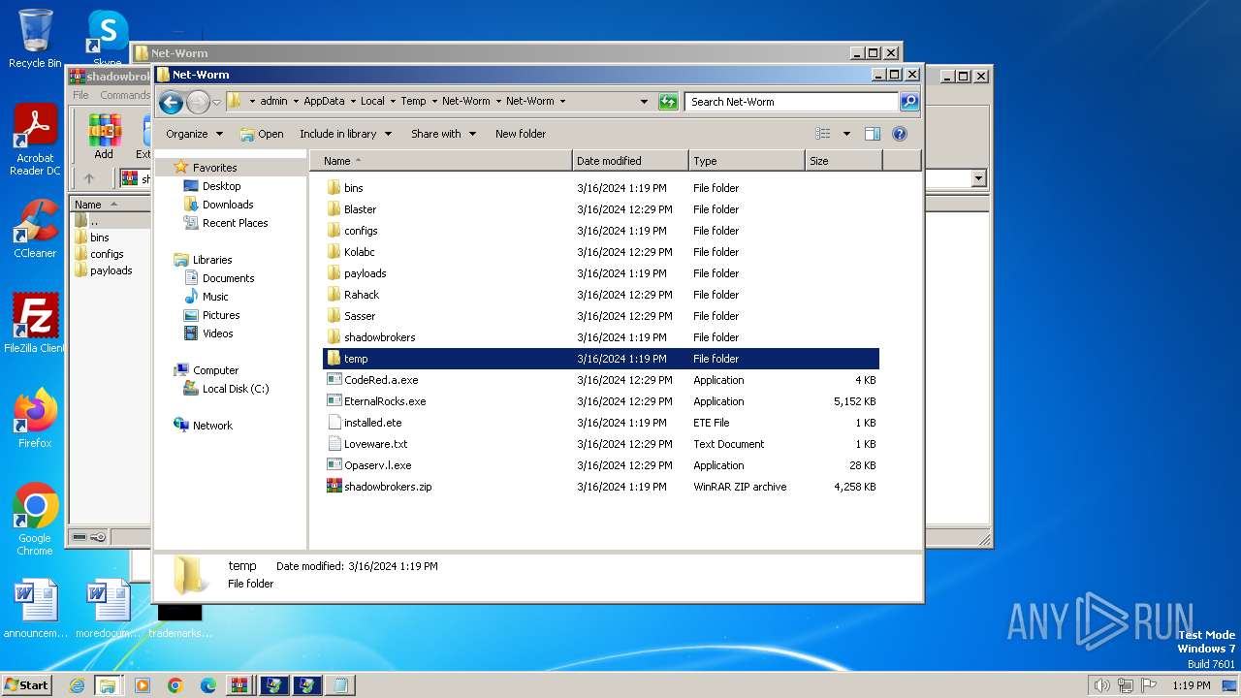Image resolution: width=1241 pixels, height=698 pixels.
Task: Select the shadowbrokers folder
Action: point(601,337)
